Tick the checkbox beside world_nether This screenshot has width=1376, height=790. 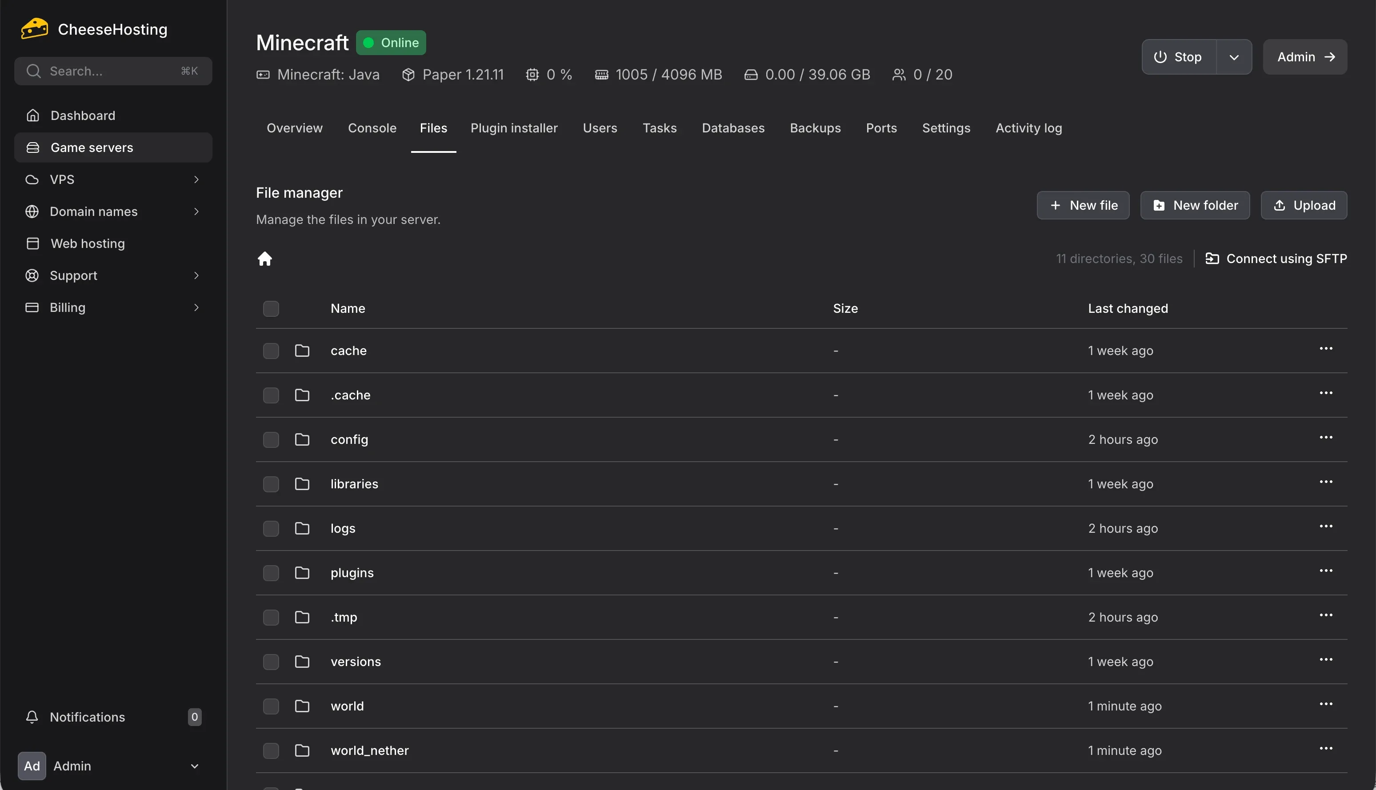271,750
